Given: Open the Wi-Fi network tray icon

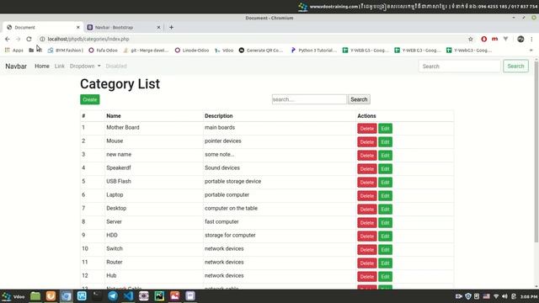Looking at the screenshot, I should click(496, 296).
